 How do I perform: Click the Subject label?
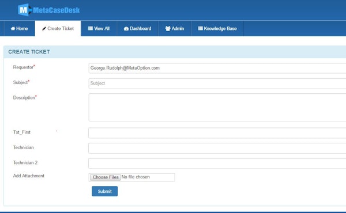[x=20, y=82]
